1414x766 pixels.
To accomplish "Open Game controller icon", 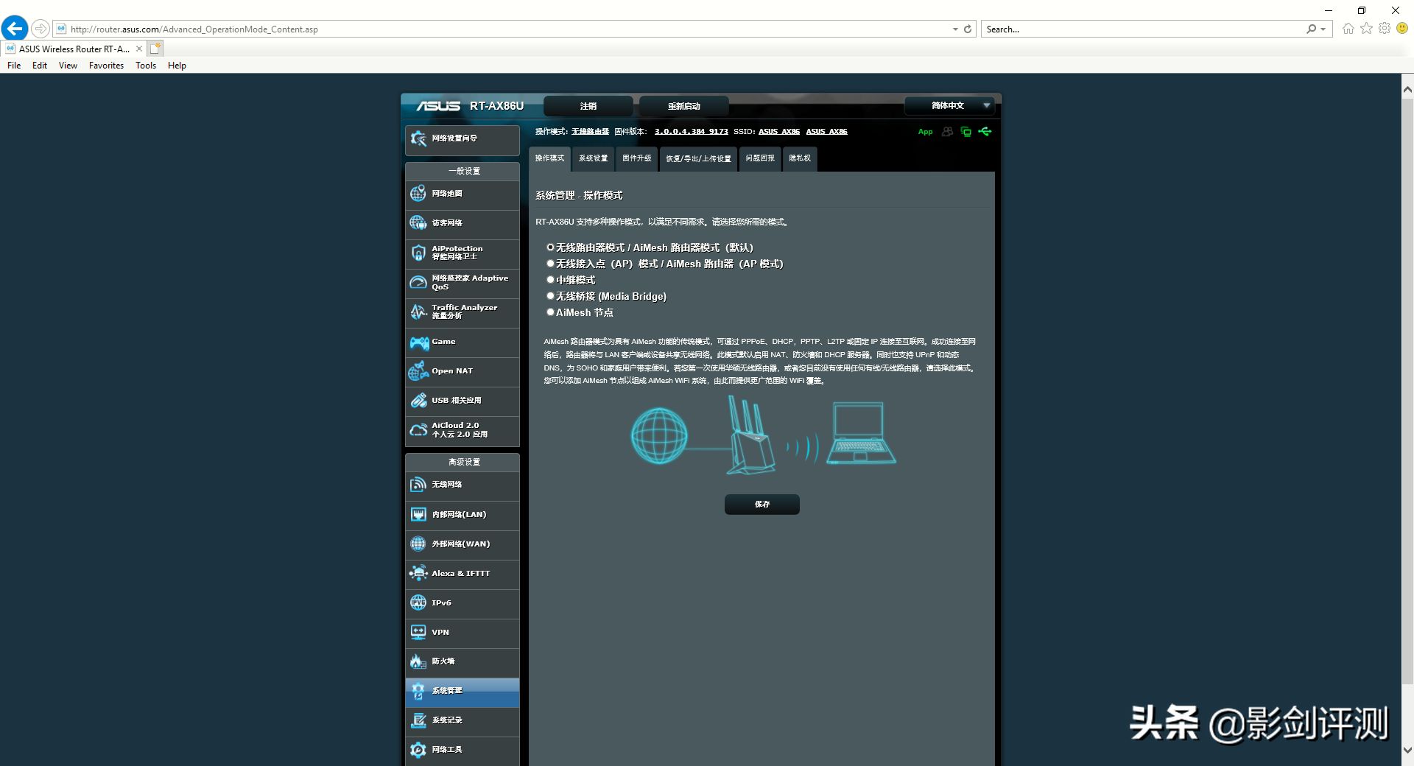I will [x=419, y=342].
